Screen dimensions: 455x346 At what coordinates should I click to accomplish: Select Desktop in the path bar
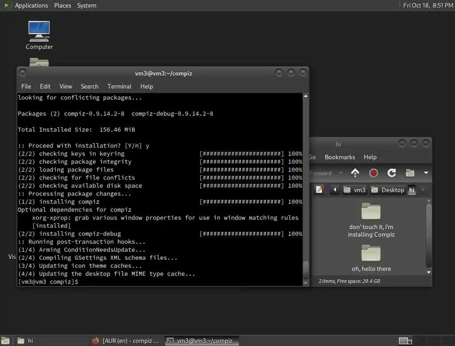[387, 190]
